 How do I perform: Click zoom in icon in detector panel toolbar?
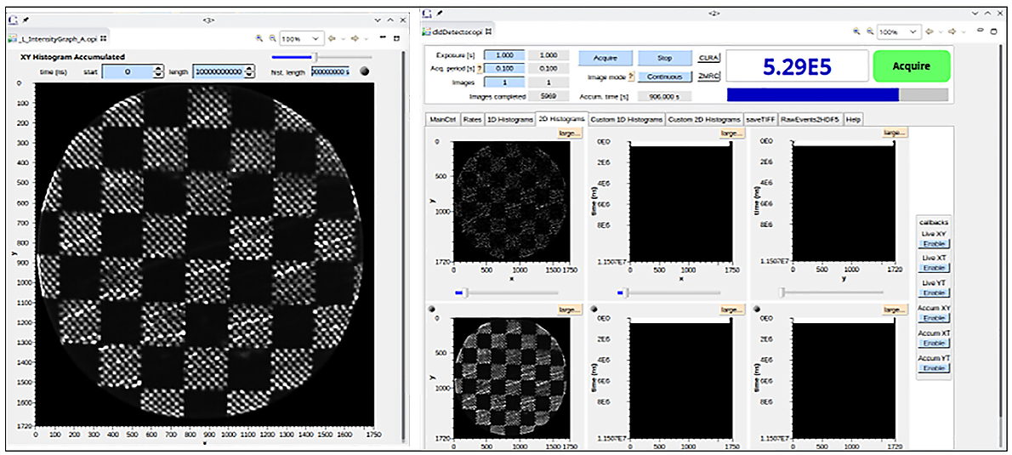click(857, 31)
